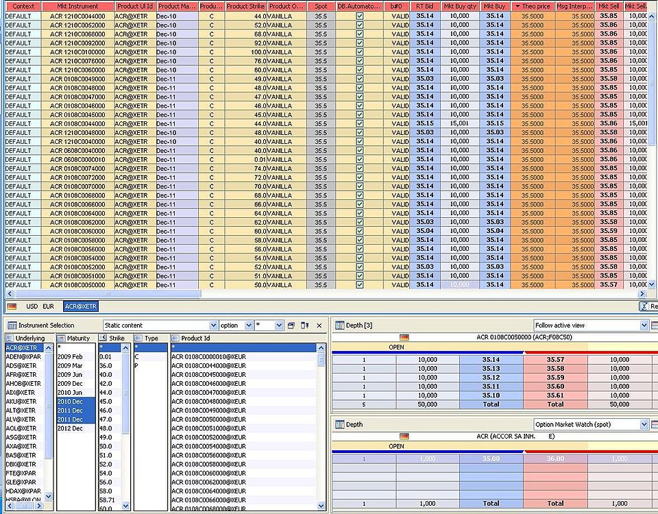The image size is (658, 514).
Task: Click the flag icon in the spot market watch panel
Action: (x=404, y=436)
